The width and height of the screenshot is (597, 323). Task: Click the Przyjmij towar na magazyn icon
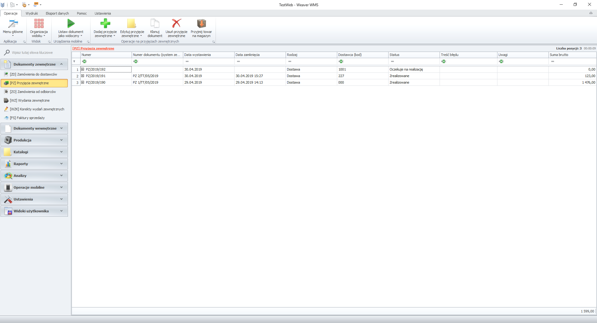[201, 24]
